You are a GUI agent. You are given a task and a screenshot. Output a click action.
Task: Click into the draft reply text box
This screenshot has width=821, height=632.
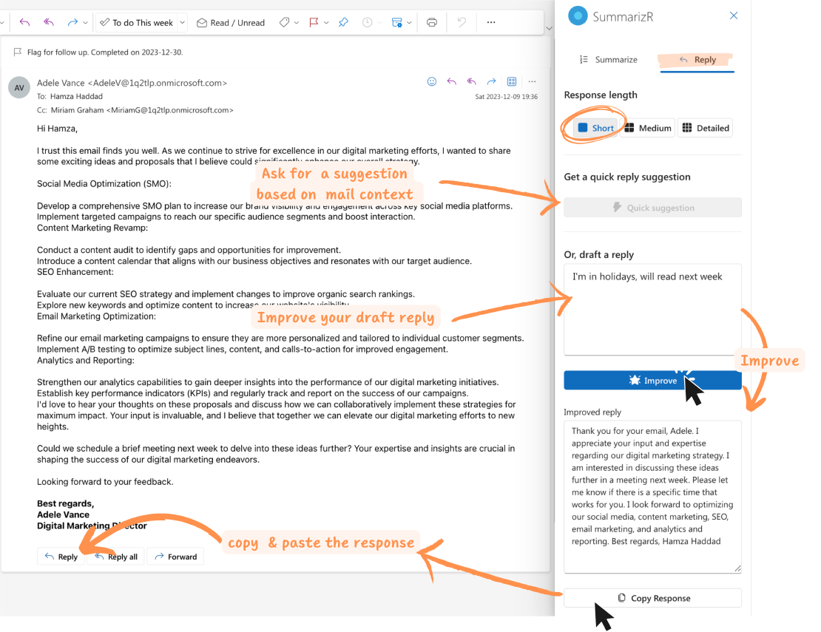tap(653, 310)
